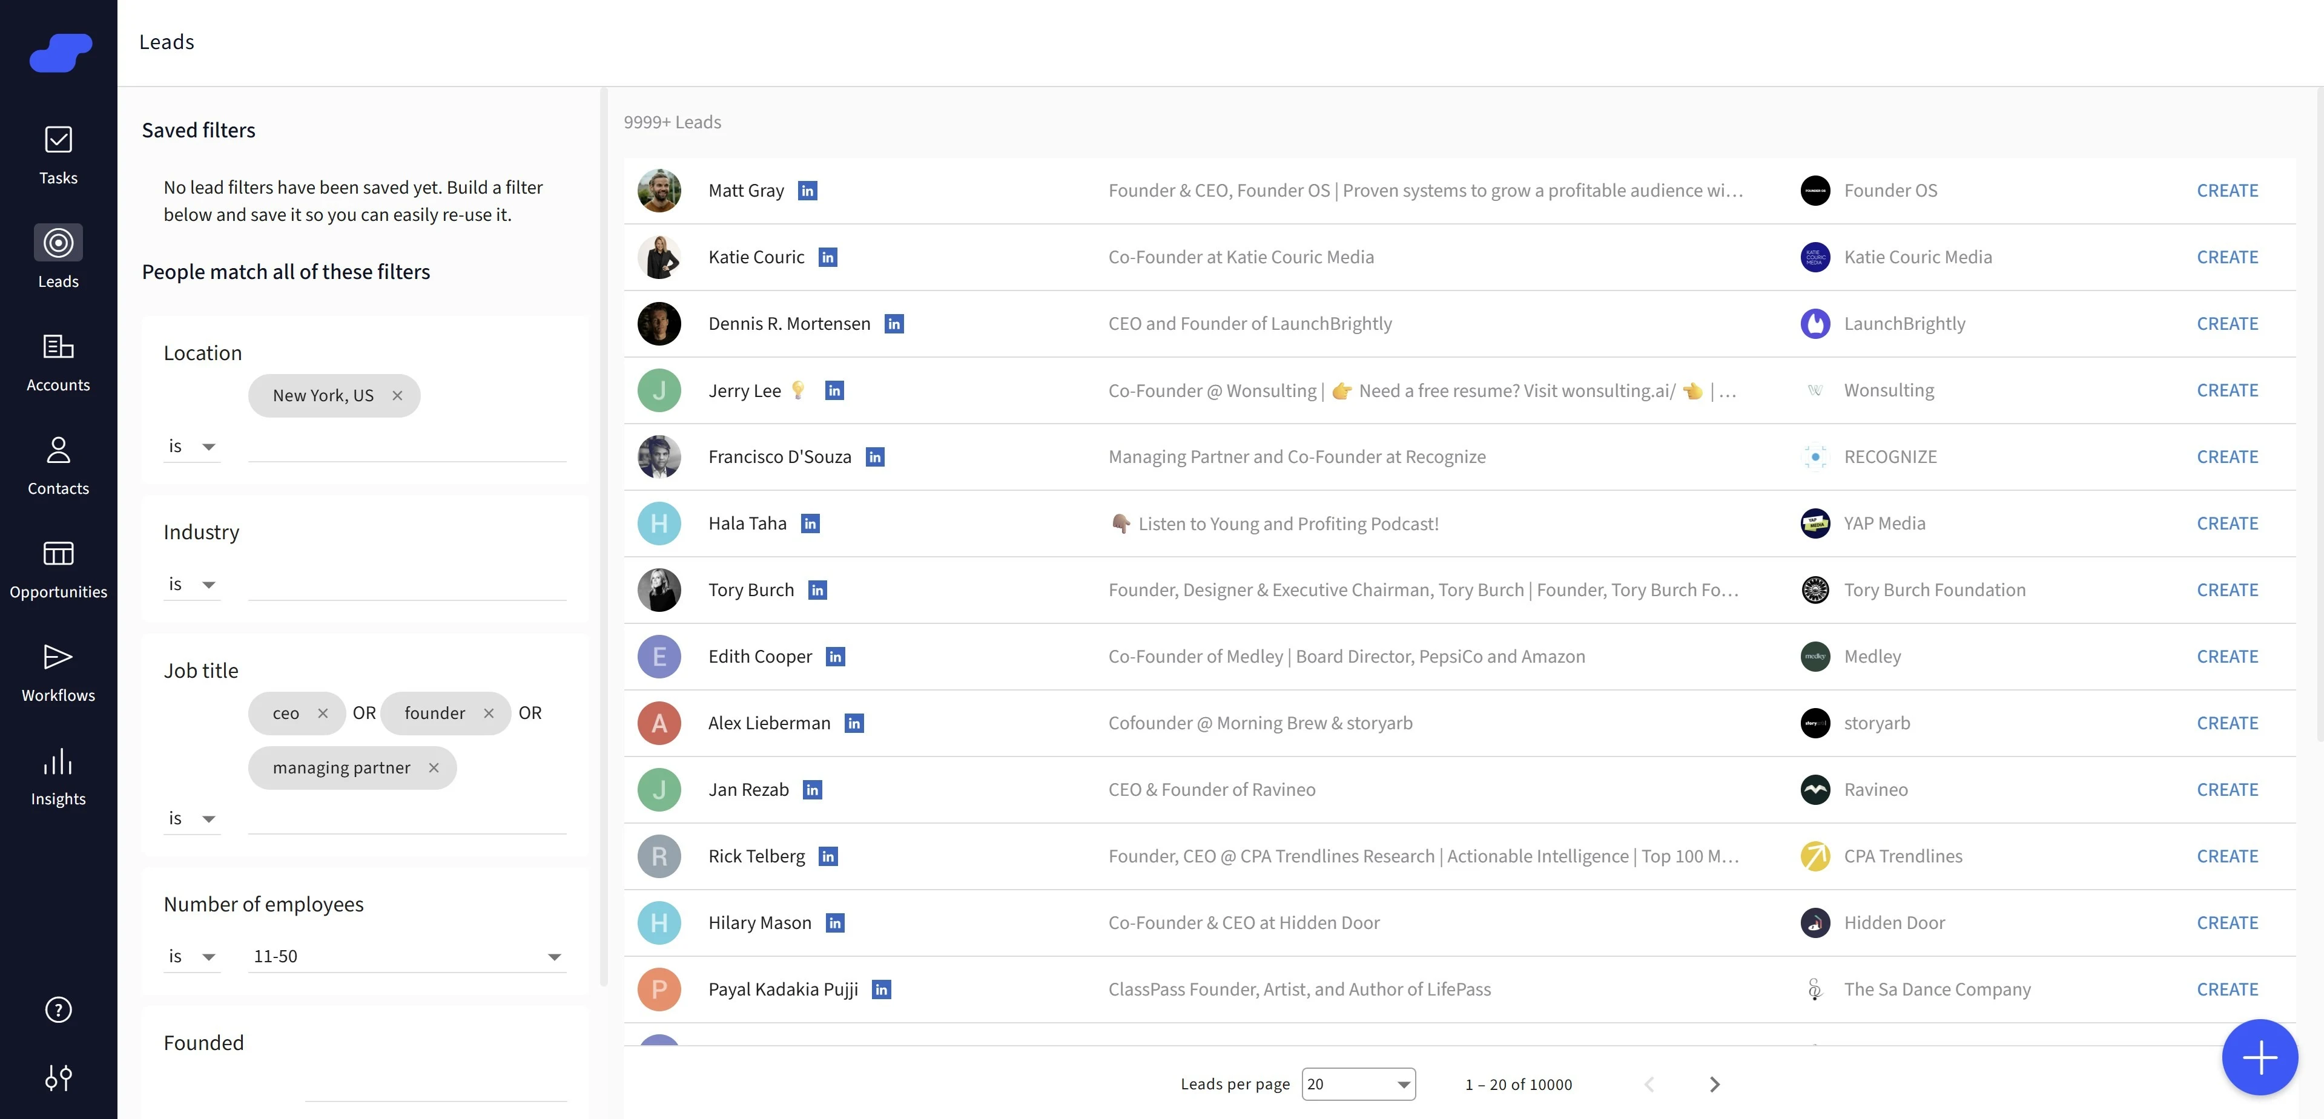Open Jan Rezab's LinkedIn icon
The height and width of the screenshot is (1119, 2324).
point(812,790)
